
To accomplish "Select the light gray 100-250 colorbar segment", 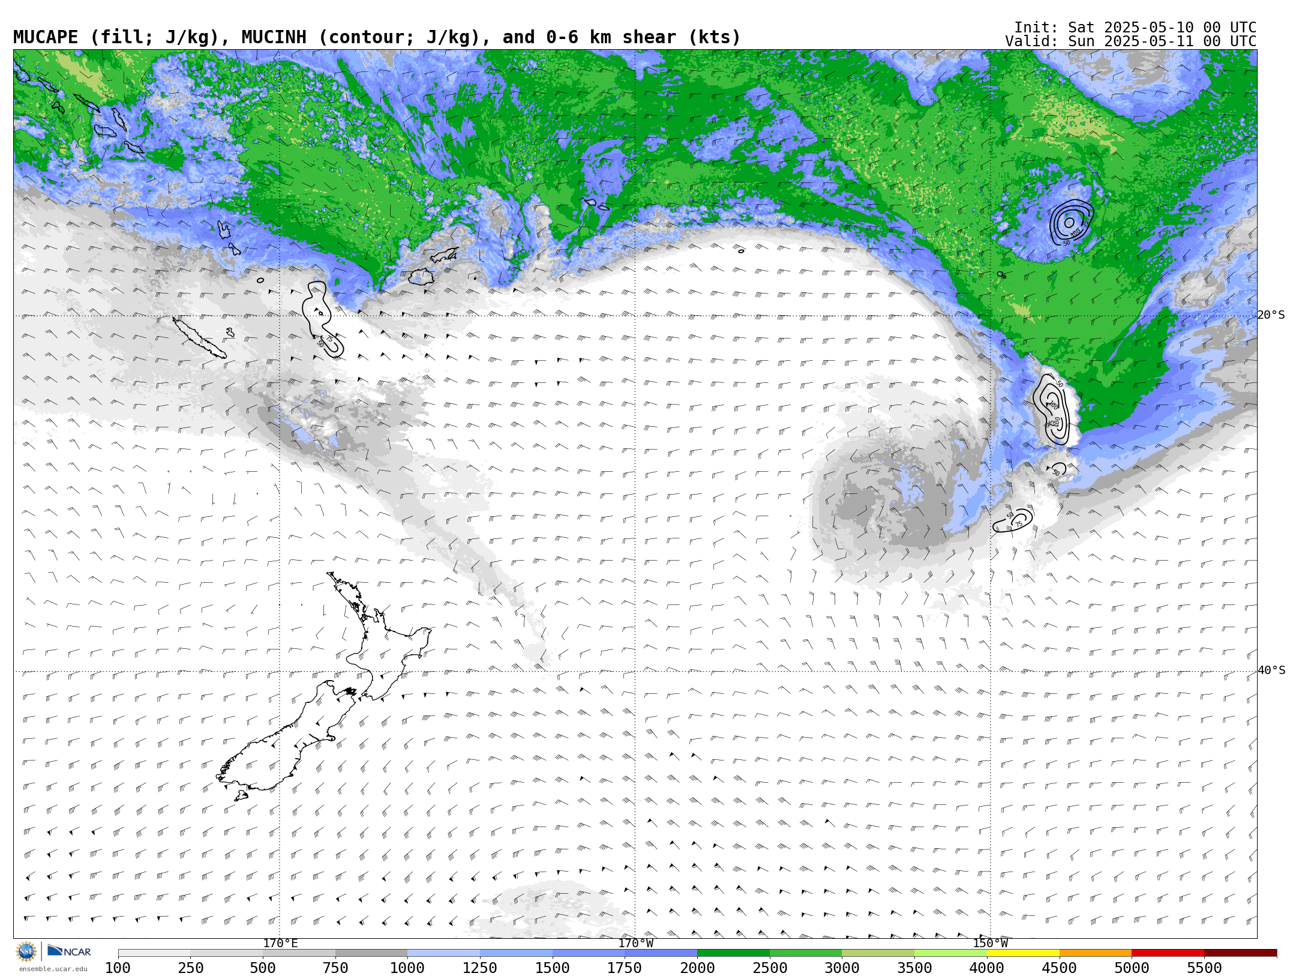I will coord(154,953).
